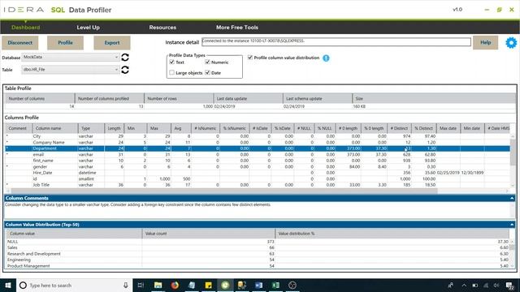The width and height of the screenshot is (520, 292).
Task: Open File Explorer from taskbar
Action: coord(158,285)
